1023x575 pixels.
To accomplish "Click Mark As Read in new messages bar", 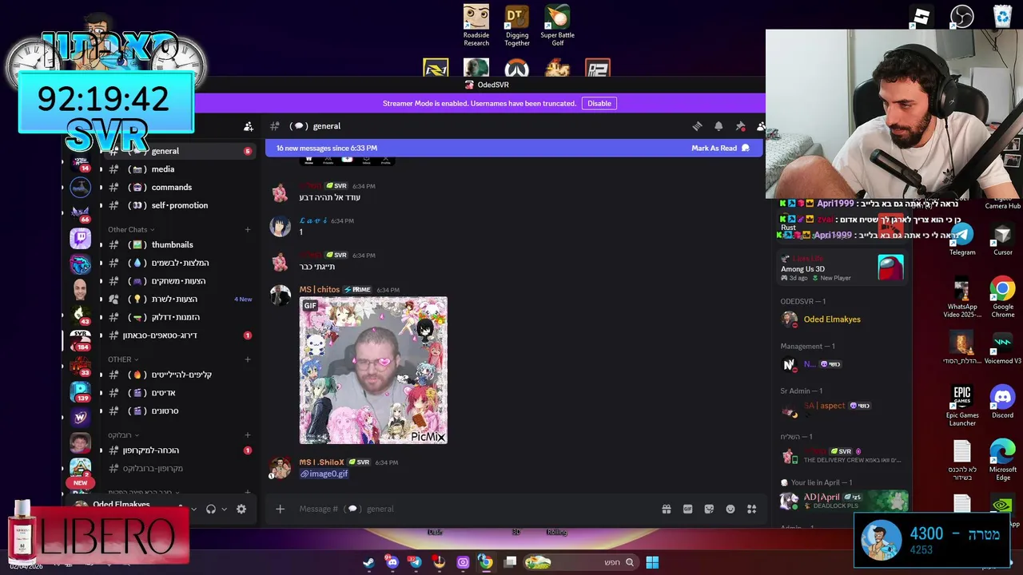I will [x=719, y=148].
